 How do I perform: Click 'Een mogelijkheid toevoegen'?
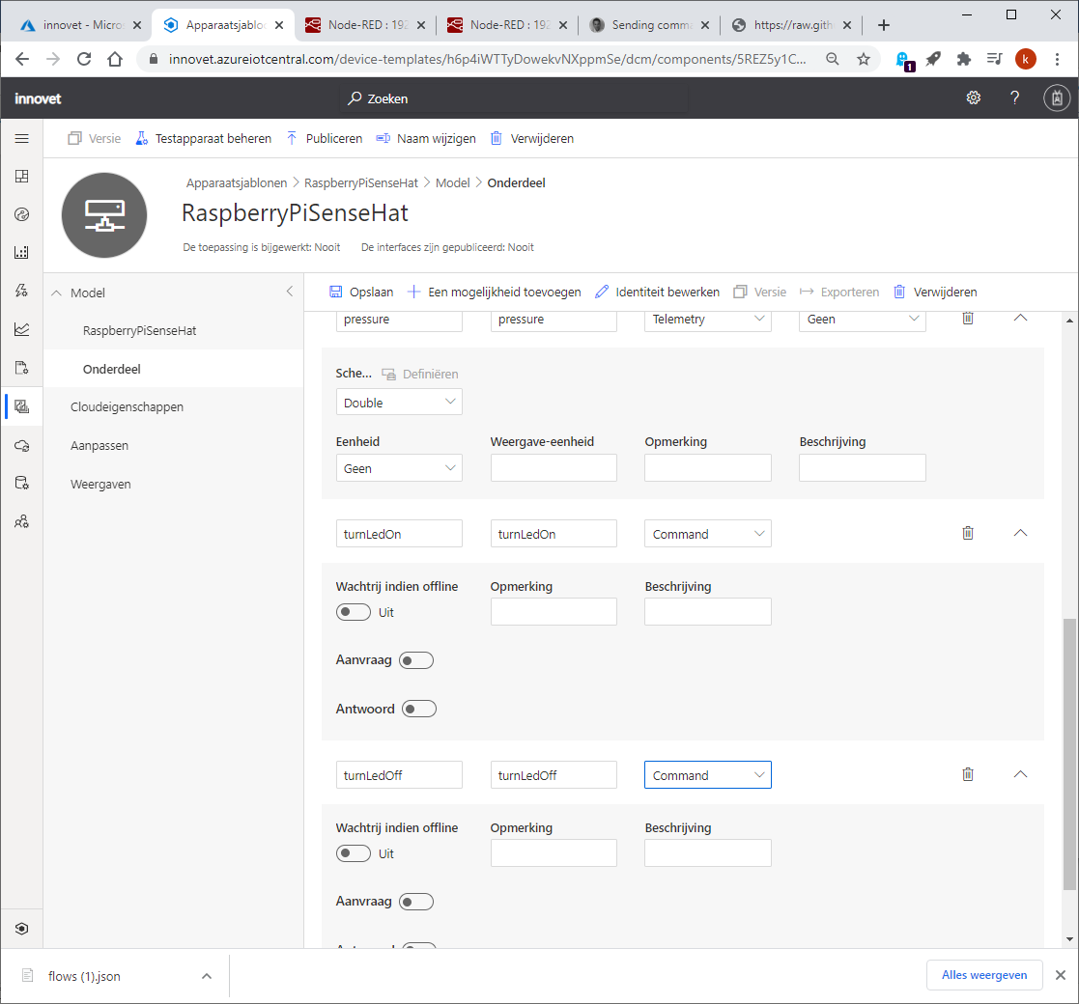(x=494, y=293)
